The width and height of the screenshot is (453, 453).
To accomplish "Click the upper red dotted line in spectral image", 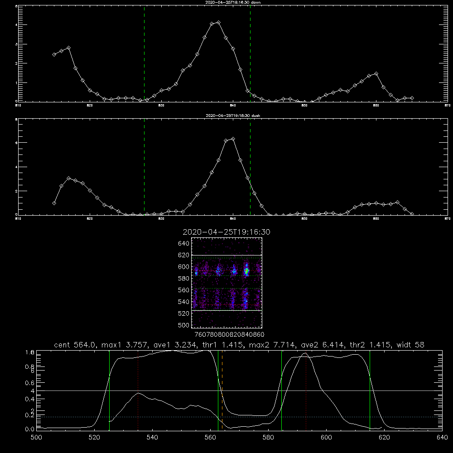I will 226,271.
